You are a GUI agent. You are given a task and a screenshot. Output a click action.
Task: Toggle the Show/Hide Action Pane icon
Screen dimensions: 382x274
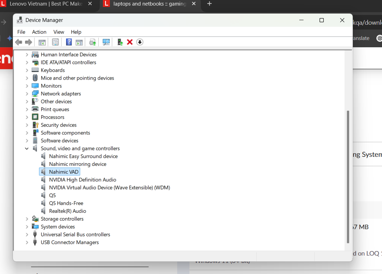tap(79, 42)
